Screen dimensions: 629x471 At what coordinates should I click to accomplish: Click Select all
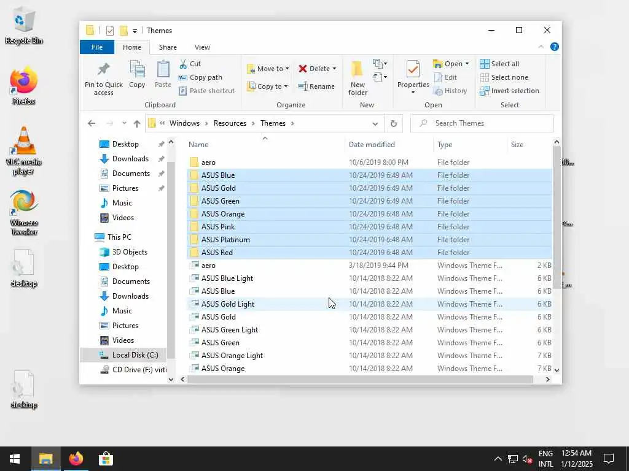coord(499,64)
